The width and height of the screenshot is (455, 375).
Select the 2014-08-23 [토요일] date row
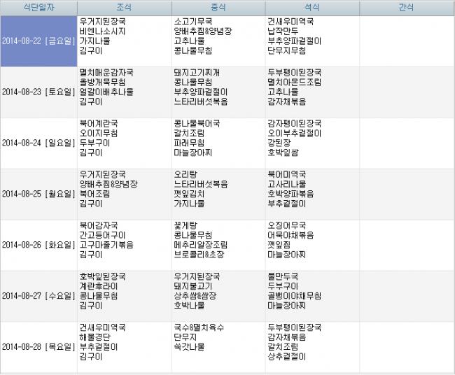[38, 92]
